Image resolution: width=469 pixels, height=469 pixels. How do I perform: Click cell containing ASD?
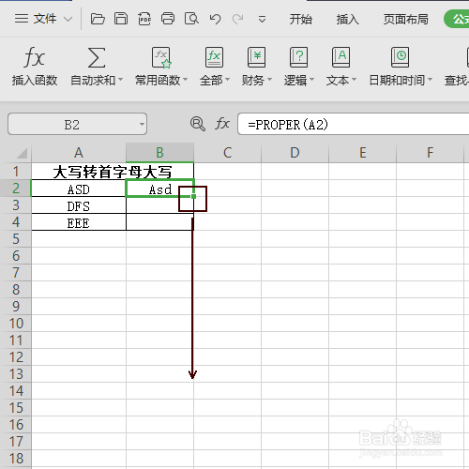pos(79,189)
